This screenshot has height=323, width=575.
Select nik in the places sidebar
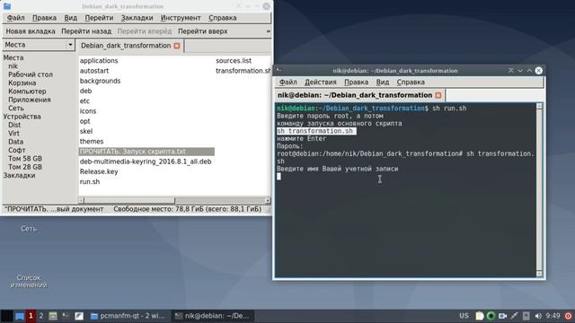point(13,66)
